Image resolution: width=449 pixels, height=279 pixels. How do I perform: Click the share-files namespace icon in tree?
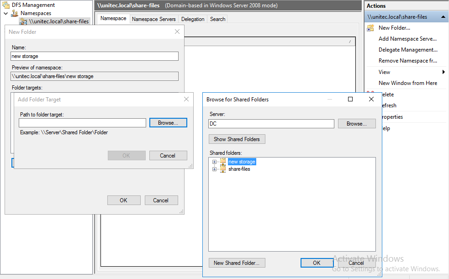tap(23, 21)
